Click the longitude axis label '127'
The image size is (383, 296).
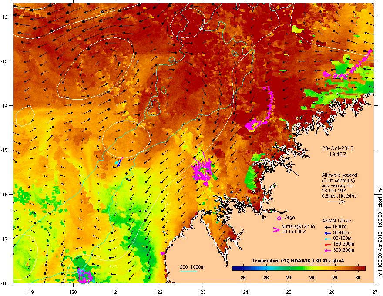pos(374,292)
